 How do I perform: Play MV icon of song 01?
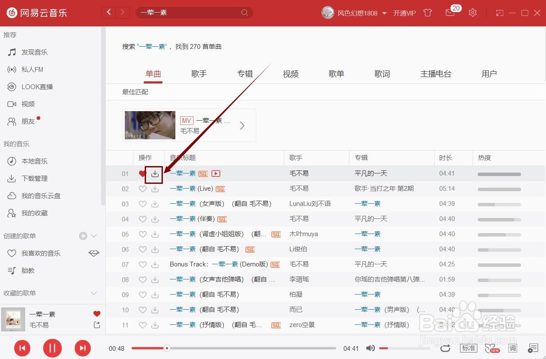click(216, 174)
